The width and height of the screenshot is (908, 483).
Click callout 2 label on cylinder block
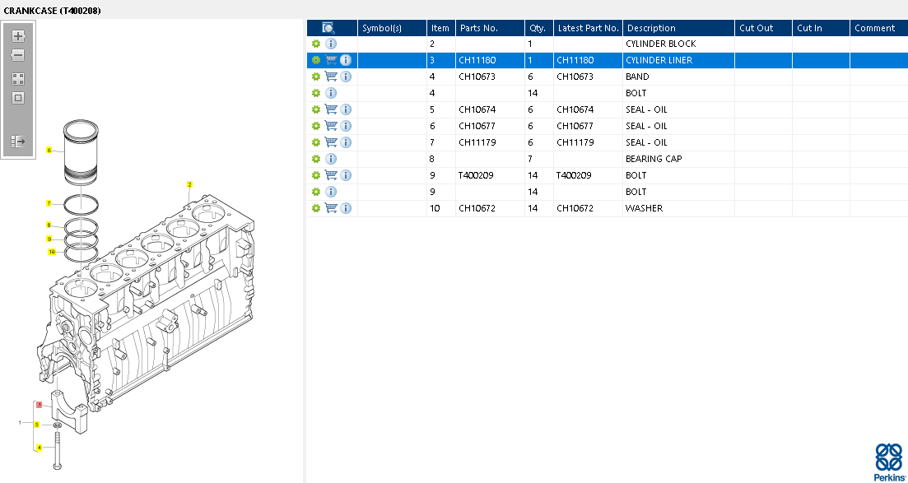tap(189, 184)
